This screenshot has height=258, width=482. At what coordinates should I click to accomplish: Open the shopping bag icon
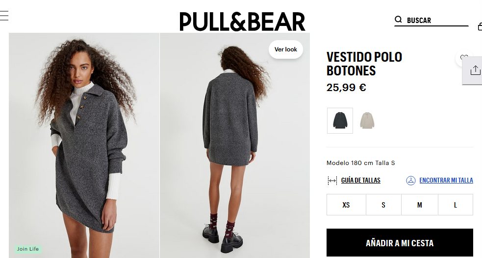480,27
